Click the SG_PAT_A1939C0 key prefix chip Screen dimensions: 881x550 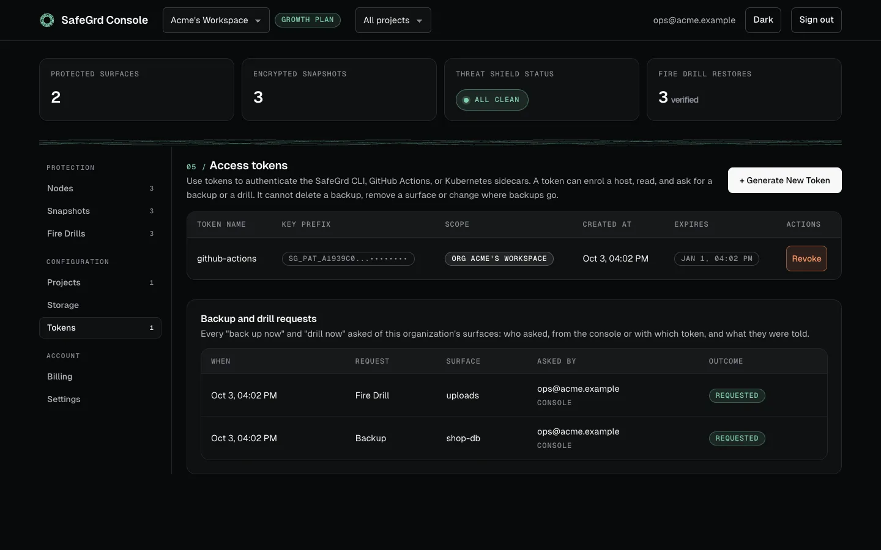(x=348, y=258)
